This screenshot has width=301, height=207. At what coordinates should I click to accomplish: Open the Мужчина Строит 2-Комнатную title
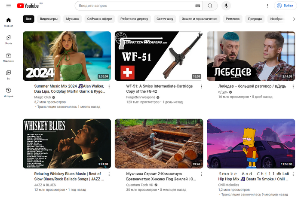161,177
